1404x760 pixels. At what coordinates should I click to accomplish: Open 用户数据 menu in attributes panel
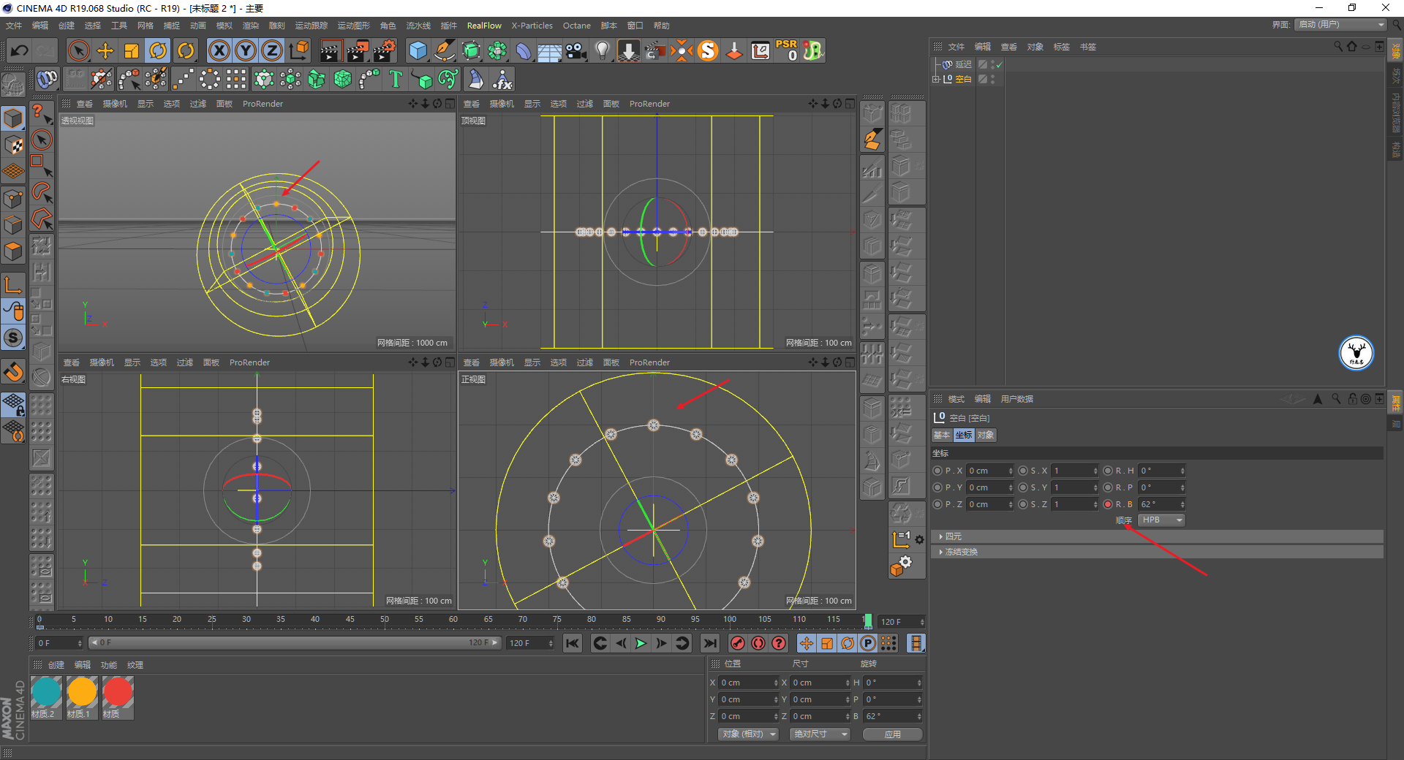click(1016, 399)
